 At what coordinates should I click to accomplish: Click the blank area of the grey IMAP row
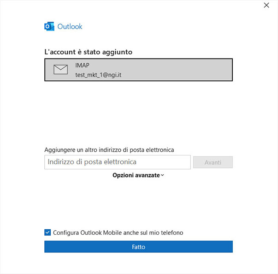click(177, 70)
